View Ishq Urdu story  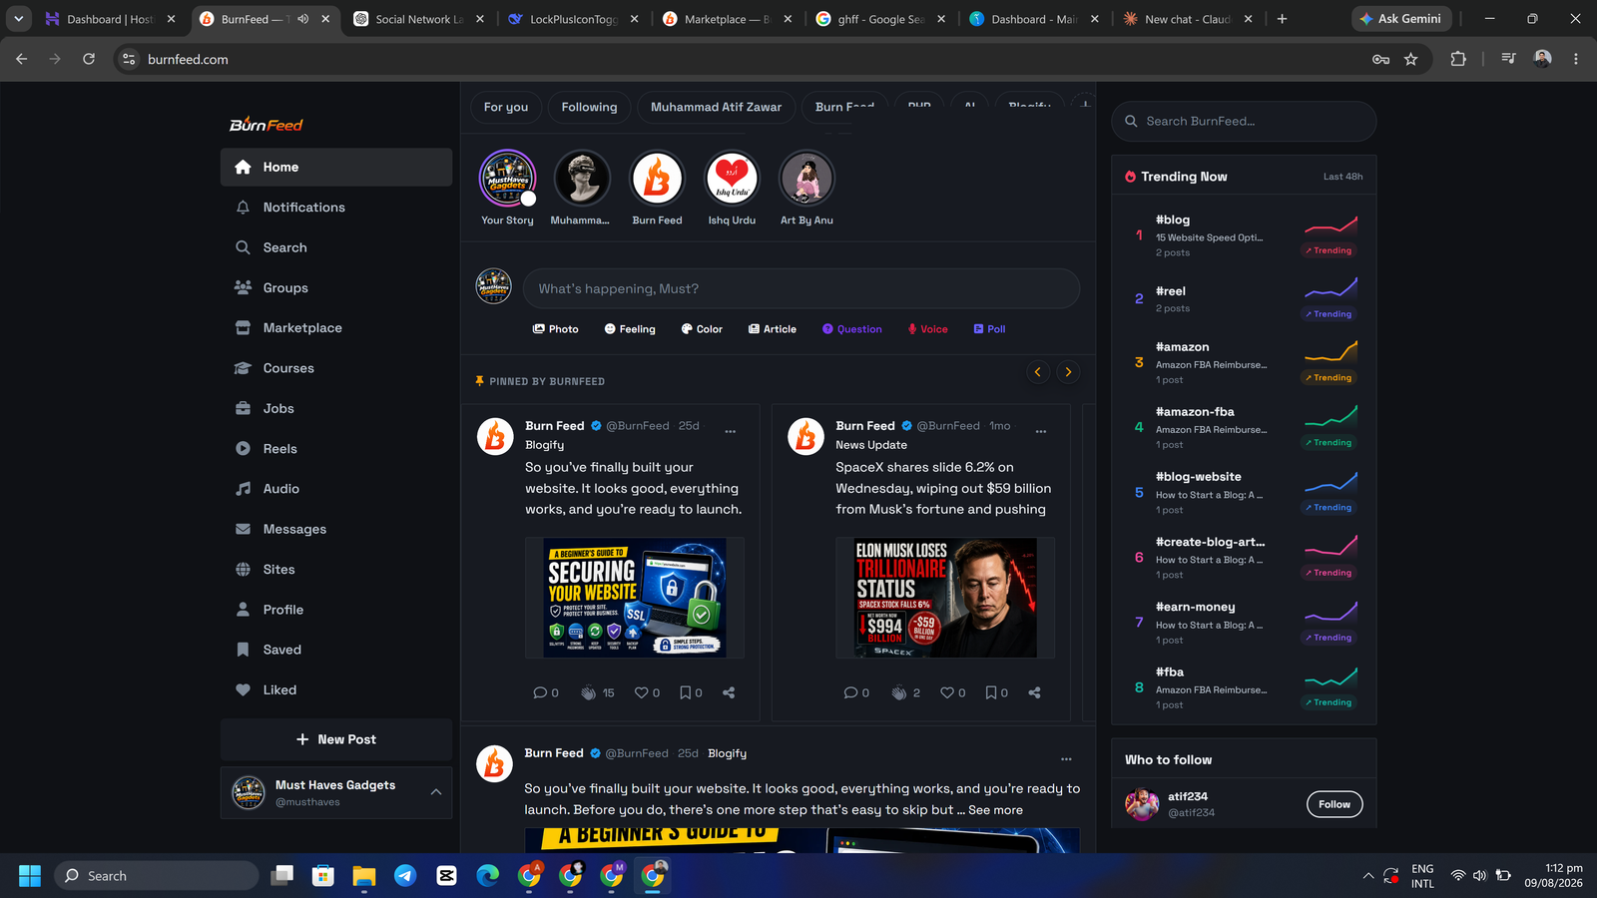(x=732, y=188)
